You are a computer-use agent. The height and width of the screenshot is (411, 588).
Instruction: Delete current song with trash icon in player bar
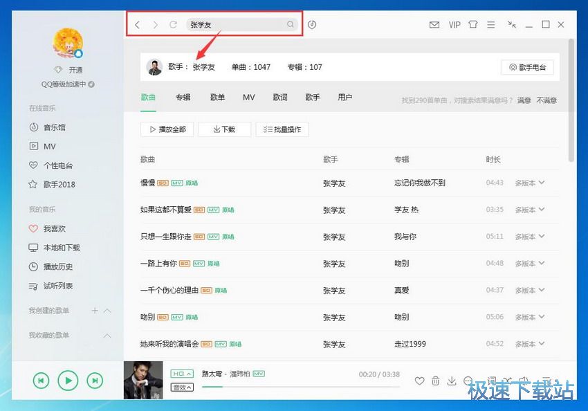(x=435, y=381)
